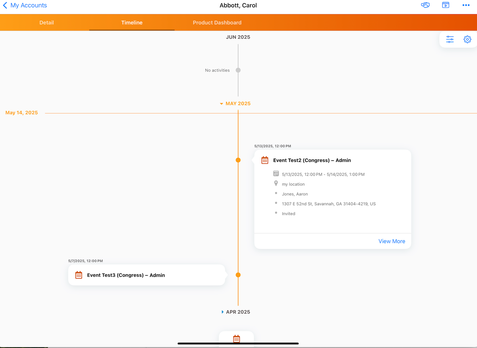
Task: Click the 5/7/2025 timeline marker dot
Action: pos(238,275)
